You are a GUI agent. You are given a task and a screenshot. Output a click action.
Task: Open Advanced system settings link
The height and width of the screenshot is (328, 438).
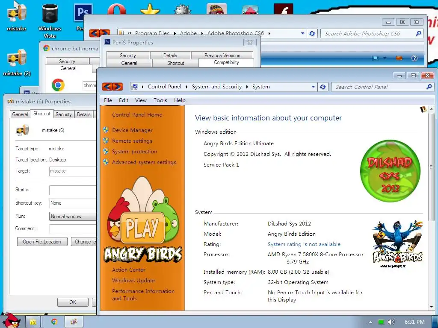tap(144, 162)
